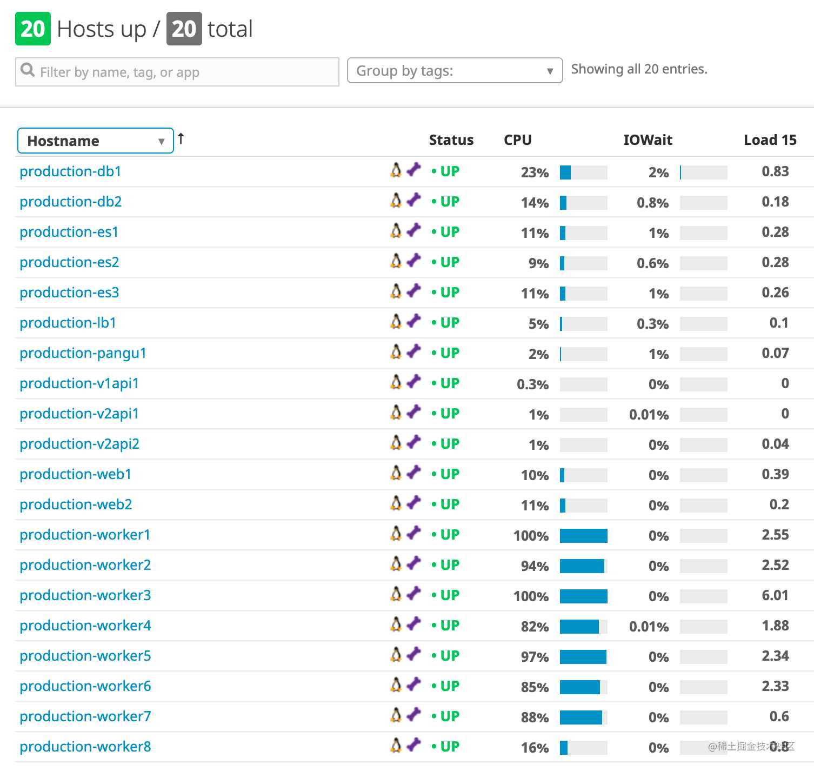Click the UP status of production-v2api2
Viewport: 814px width, 771px height.
[446, 444]
